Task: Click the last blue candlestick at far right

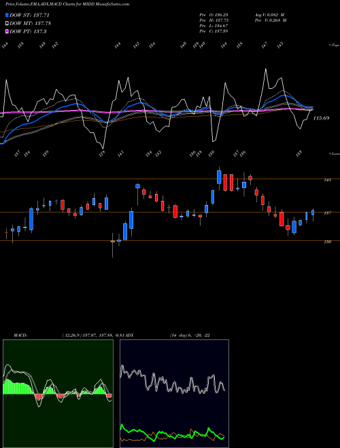Action: pos(313,212)
